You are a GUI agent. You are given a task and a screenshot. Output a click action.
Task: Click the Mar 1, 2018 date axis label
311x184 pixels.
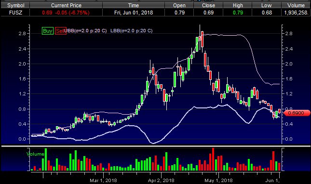click(x=103, y=181)
